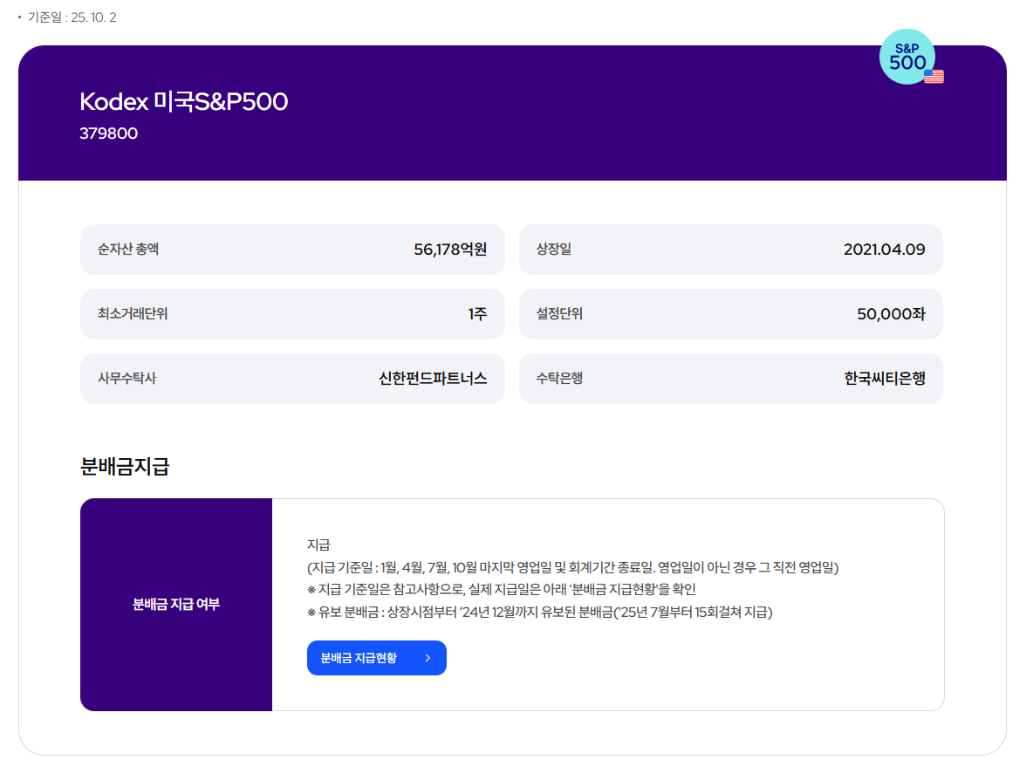
Task: Click the 지급 status text
Action: click(318, 545)
